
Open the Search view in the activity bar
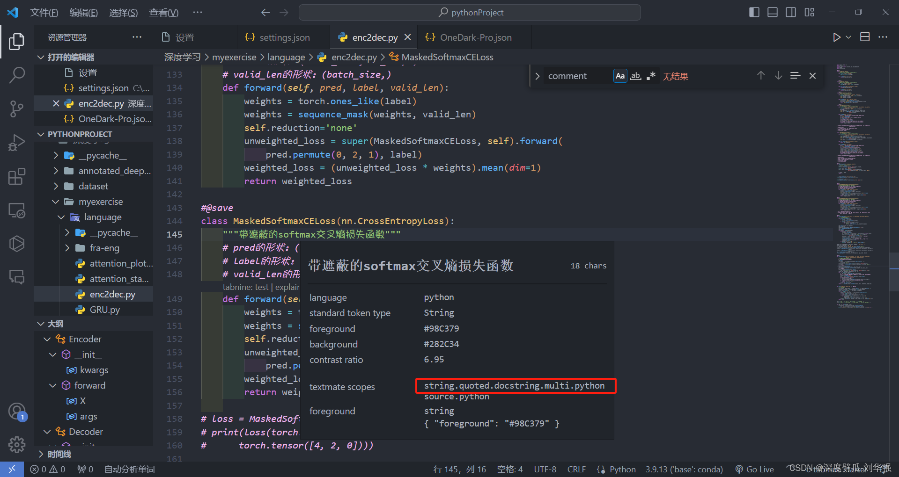pyautogui.click(x=17, y=75)
